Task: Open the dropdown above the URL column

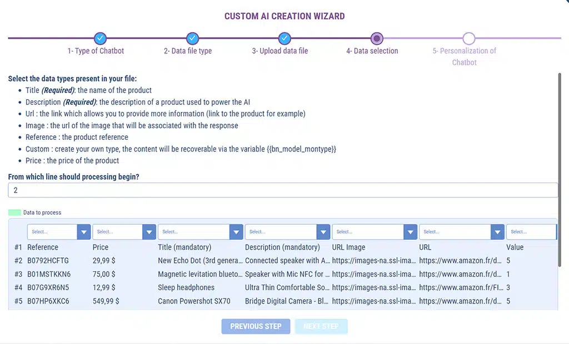Action: coord(461,232)
